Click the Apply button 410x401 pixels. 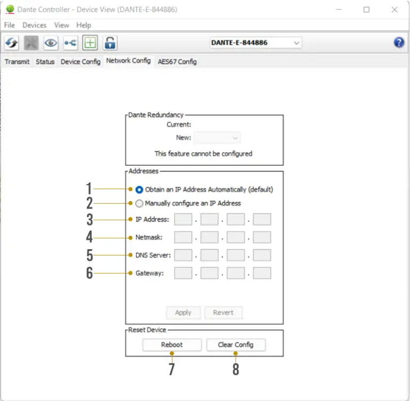[183, 312]
